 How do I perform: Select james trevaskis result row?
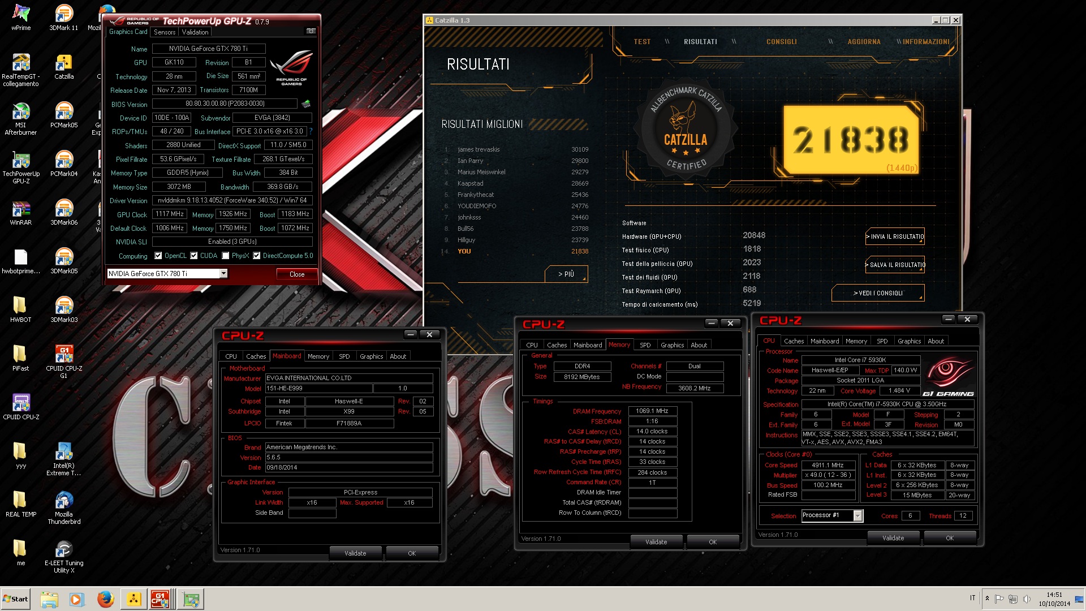coord(516,149)
